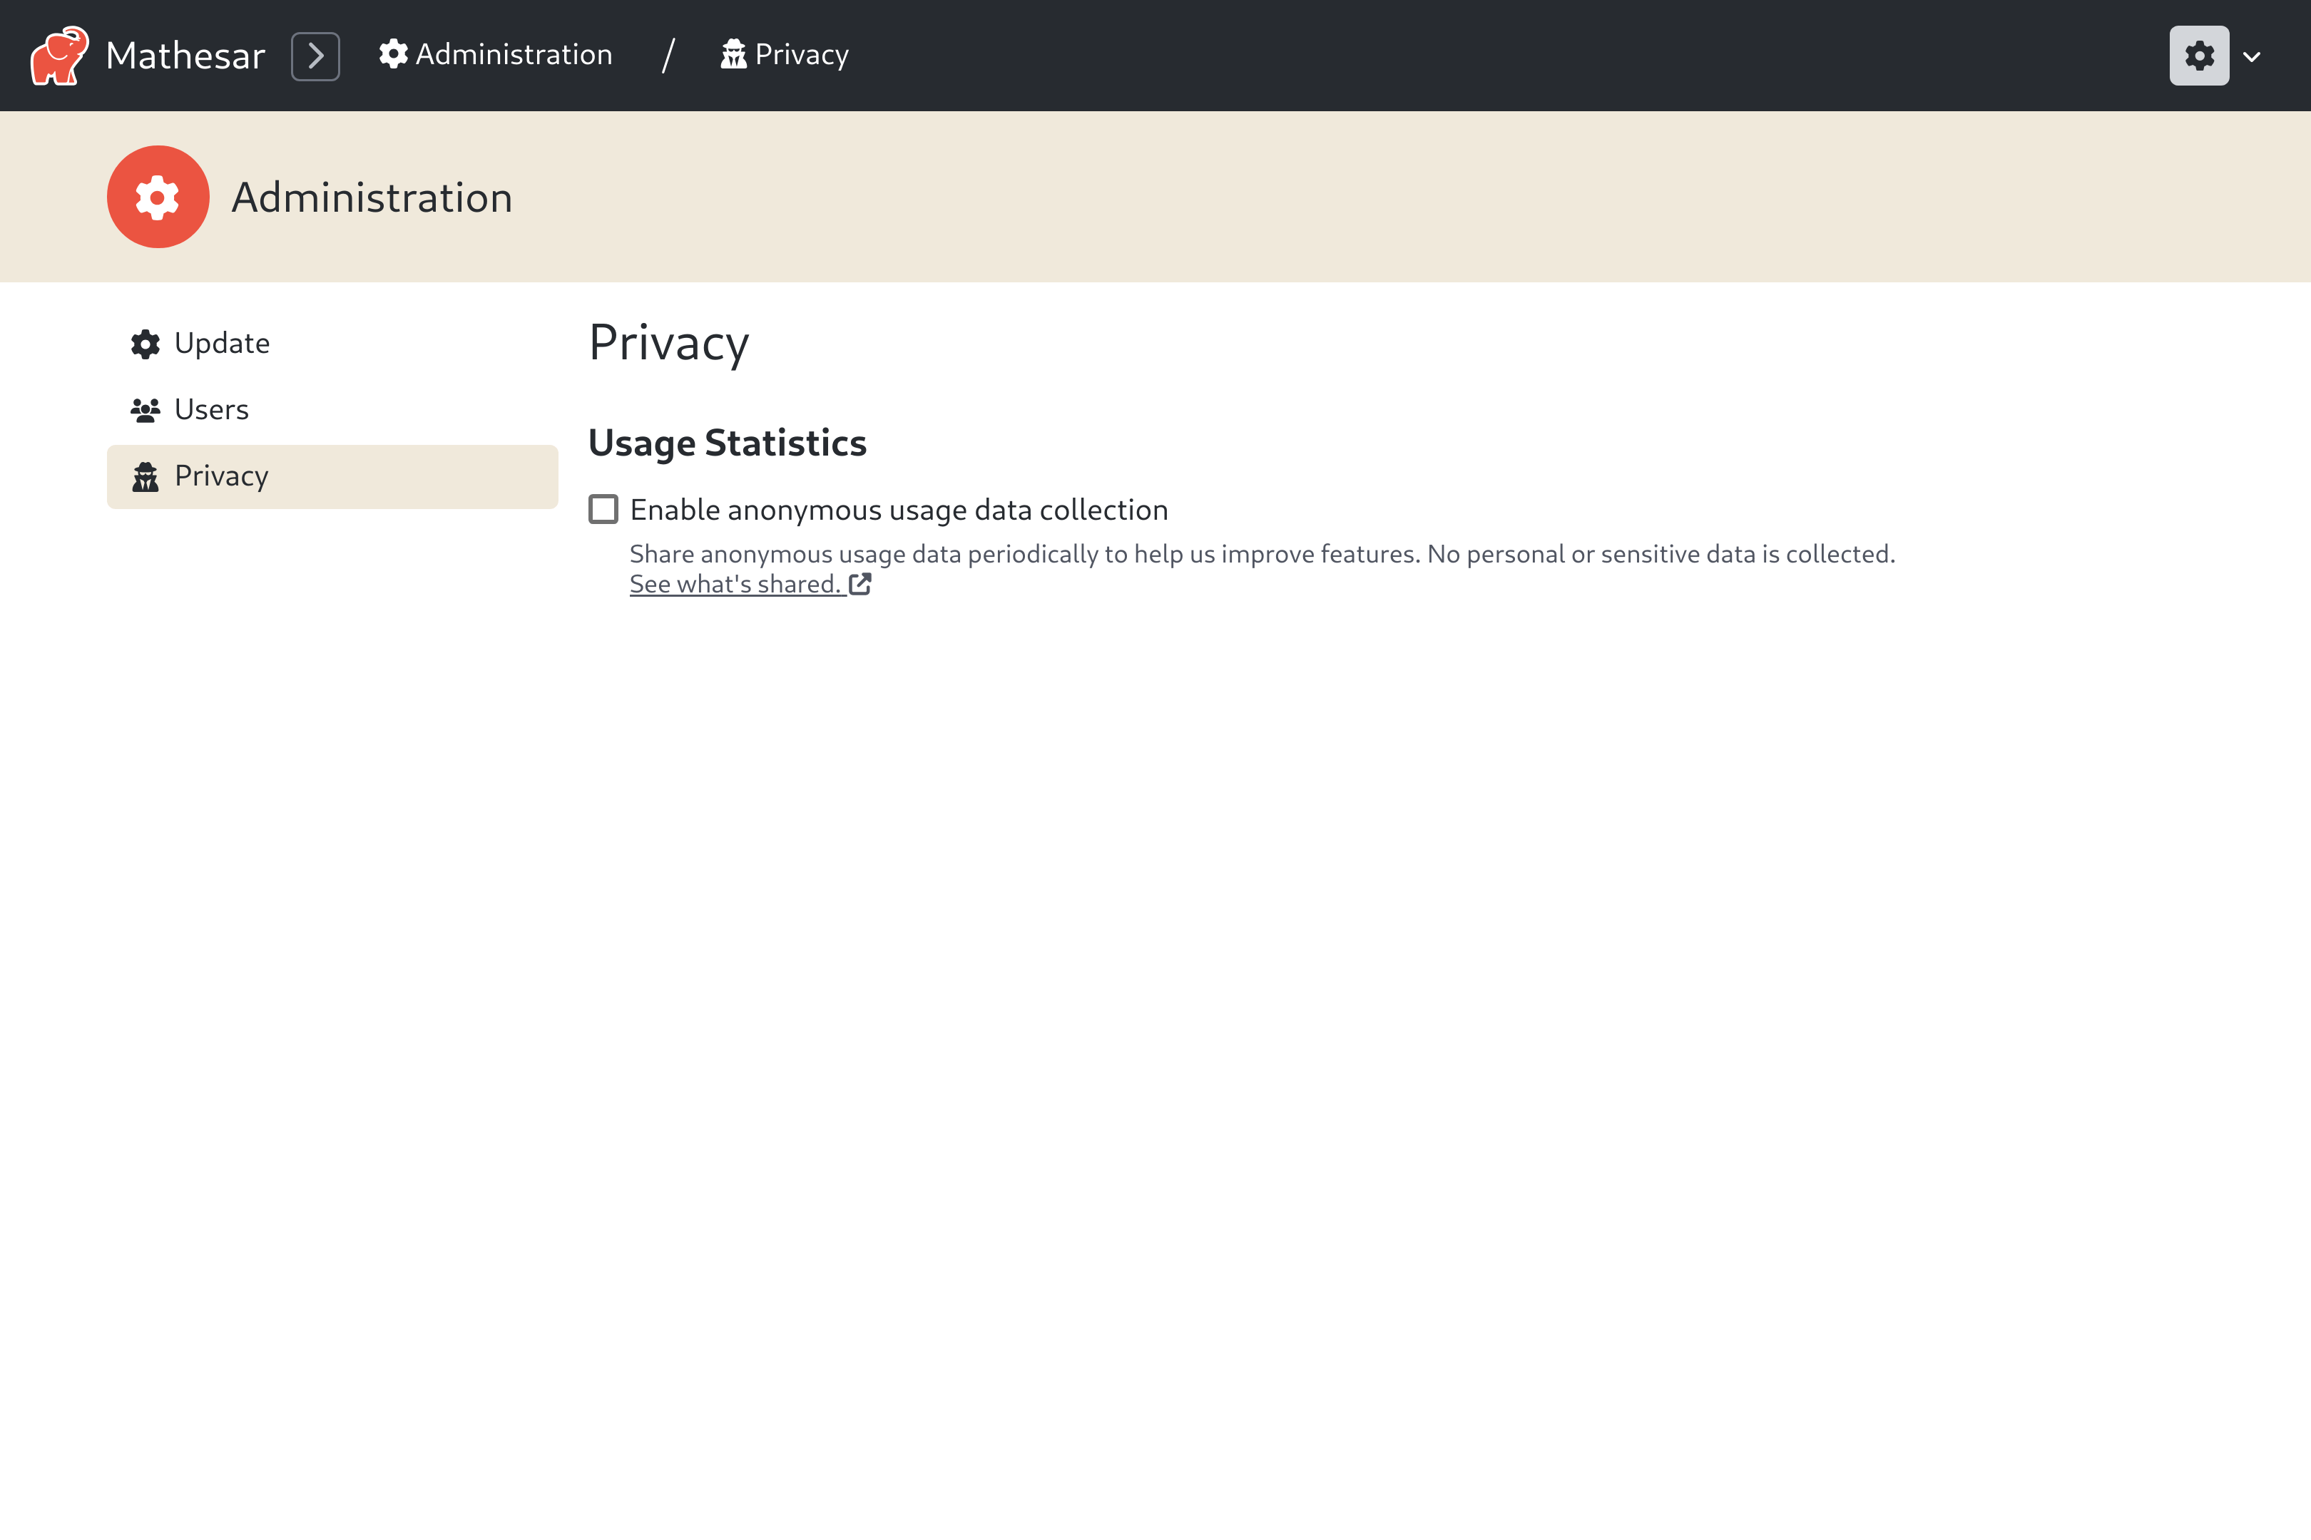Navigate to Administration via breadcrumb

point(513,55)
